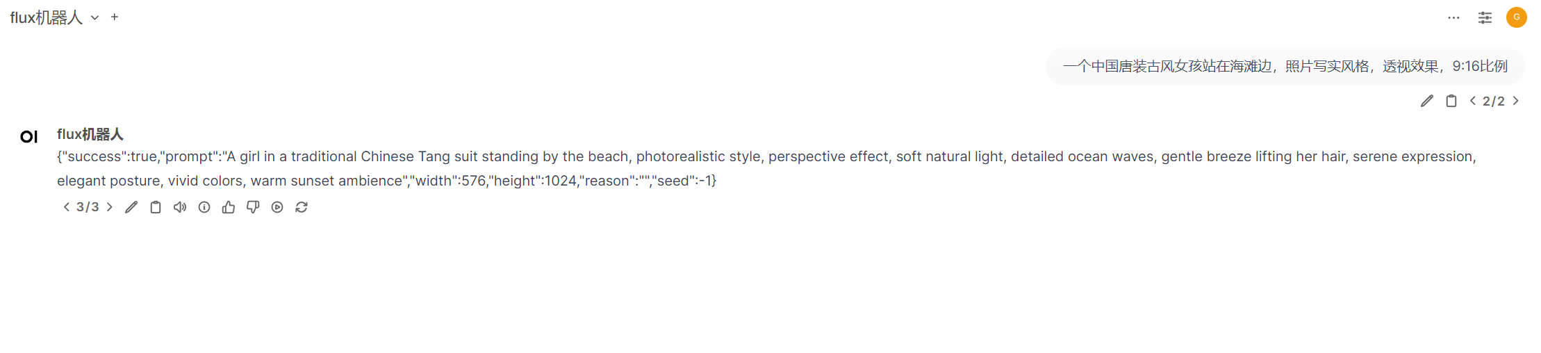The width and height of the screenshot is (1541, 353).
Task: Open the three-dots more options menu
Action: point(1453,17)
